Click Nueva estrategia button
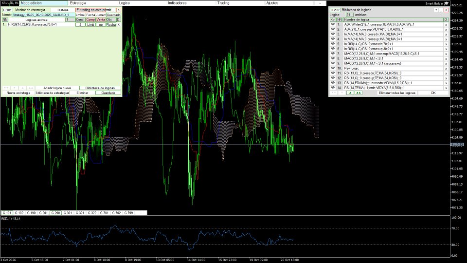The image size is (467, 263). (18, 93)
